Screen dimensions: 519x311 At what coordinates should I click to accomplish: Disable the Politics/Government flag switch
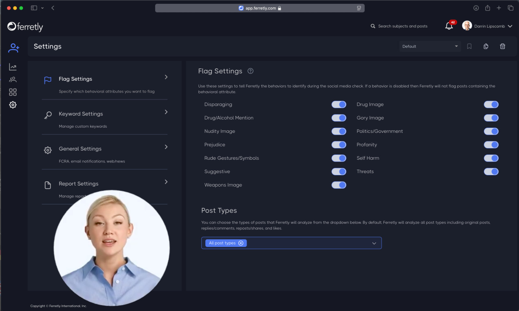tap(491, 131)
